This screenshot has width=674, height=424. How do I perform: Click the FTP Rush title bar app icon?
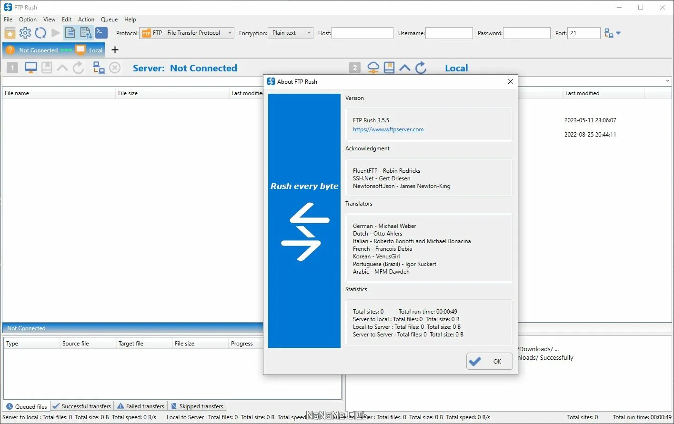pos(8,7)
